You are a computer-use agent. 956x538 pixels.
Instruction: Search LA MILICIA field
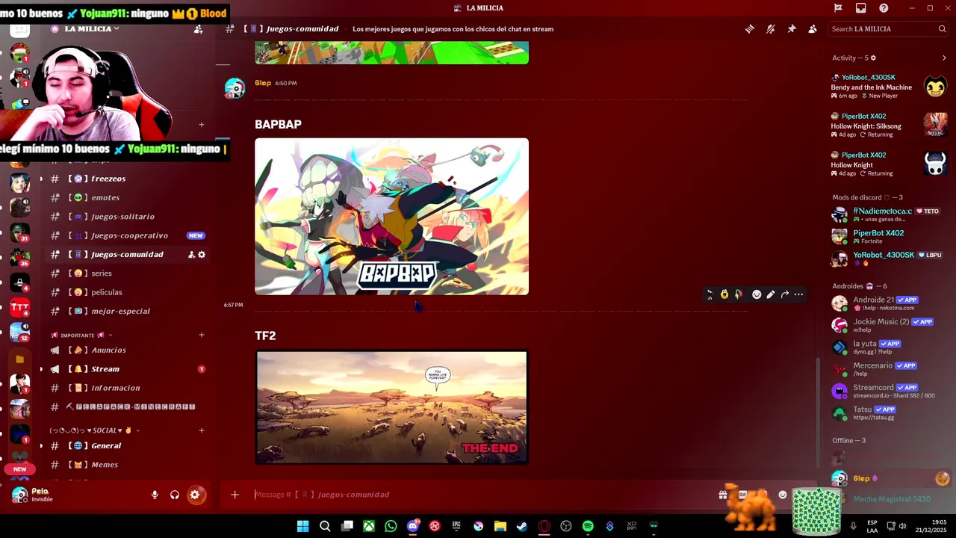pyautogui.click(x=888, y=29)
